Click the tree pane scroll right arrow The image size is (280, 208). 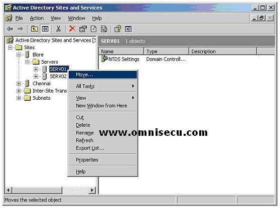click(92, 190)
